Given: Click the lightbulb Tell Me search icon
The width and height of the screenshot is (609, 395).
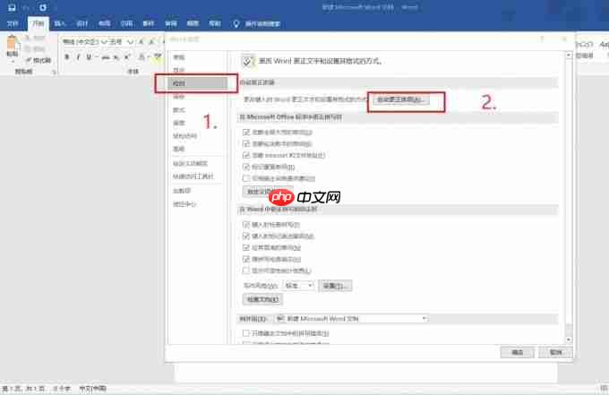Looking at the screenshot, I should tap(236, 23).
